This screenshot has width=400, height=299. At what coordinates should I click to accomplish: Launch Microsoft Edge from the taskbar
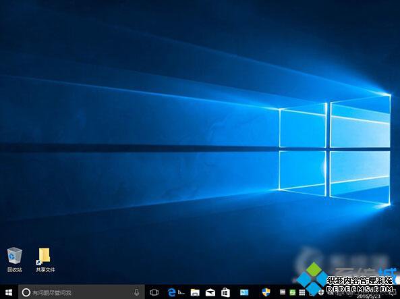[172, 292]
